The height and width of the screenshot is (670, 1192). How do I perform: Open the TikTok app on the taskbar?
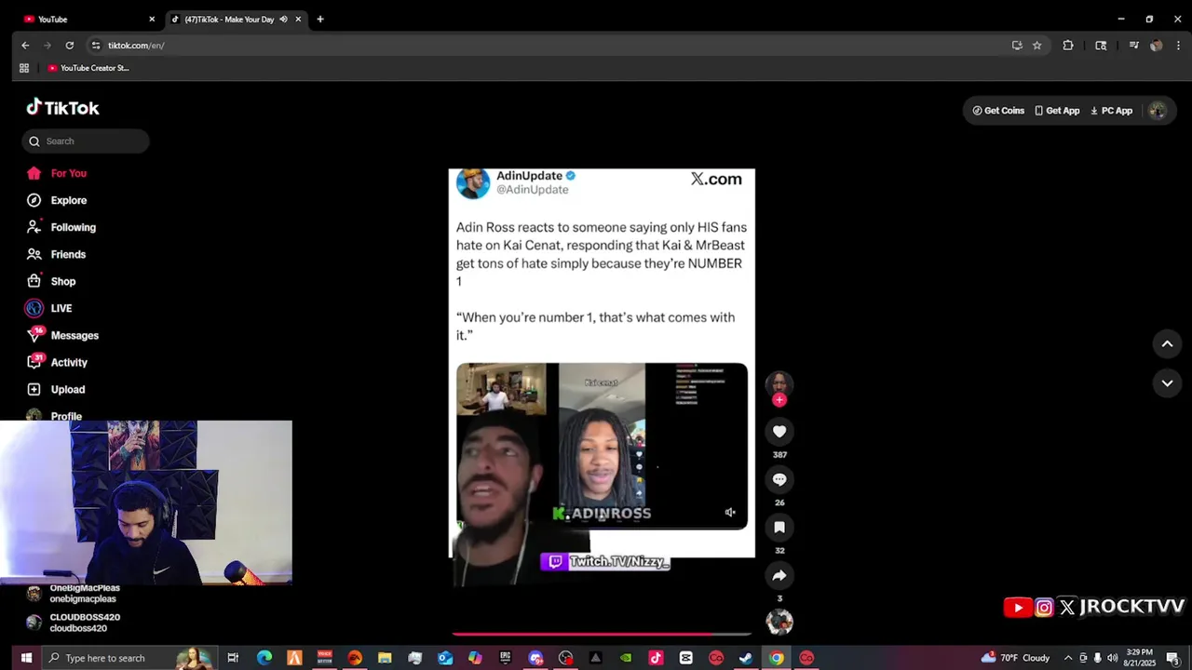coord(656,658)
